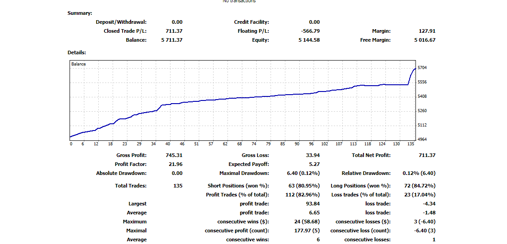The image size is (507, 244).
Task: Click the 4964 axis value on chart
Action: (422, 139)
